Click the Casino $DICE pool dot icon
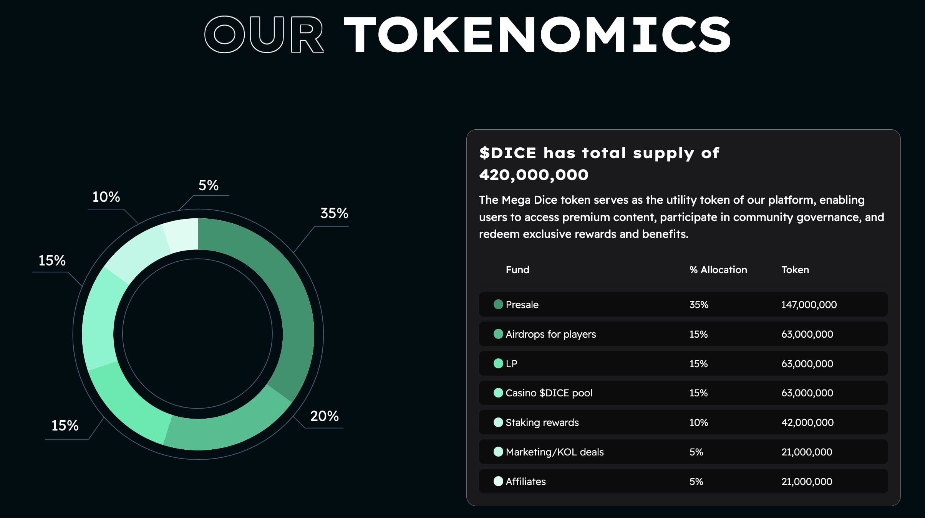Viewport: 925px width, 518px height. (498, 393)
